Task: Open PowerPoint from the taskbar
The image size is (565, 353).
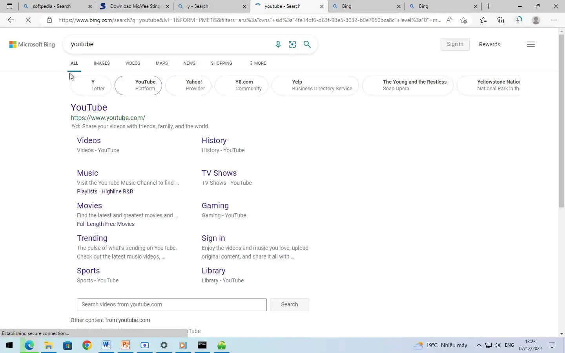Action: pyautogui.click(x=126, y=345)
